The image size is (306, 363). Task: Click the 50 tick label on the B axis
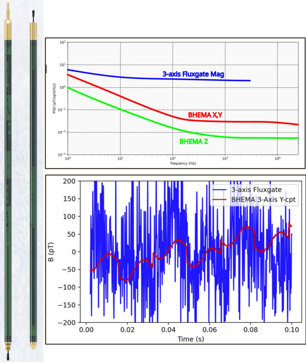pyautogui.click(x=71, y=234)
